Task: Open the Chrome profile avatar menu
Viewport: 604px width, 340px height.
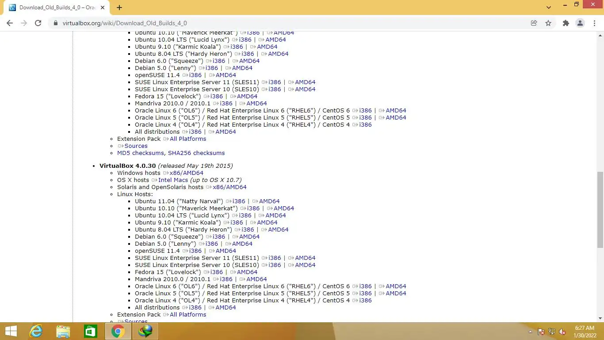Action: coord(580,23)
